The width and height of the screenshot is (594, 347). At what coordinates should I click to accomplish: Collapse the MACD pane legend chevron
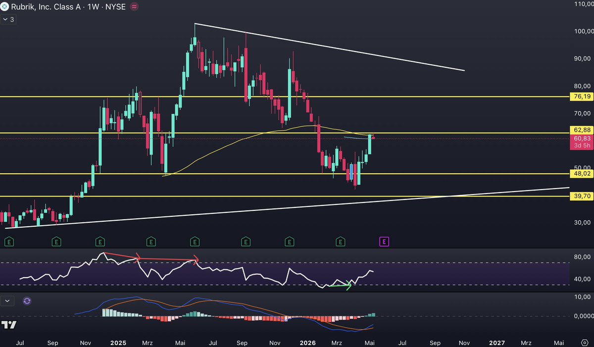[x=7, y=300]
